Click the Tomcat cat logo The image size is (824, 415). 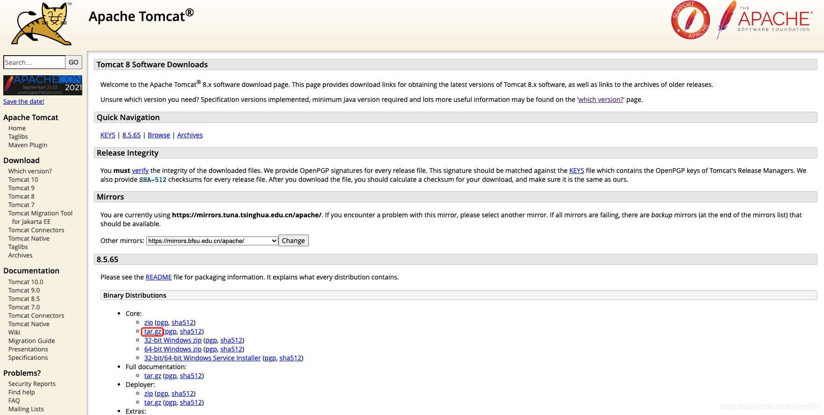point(42,23)
